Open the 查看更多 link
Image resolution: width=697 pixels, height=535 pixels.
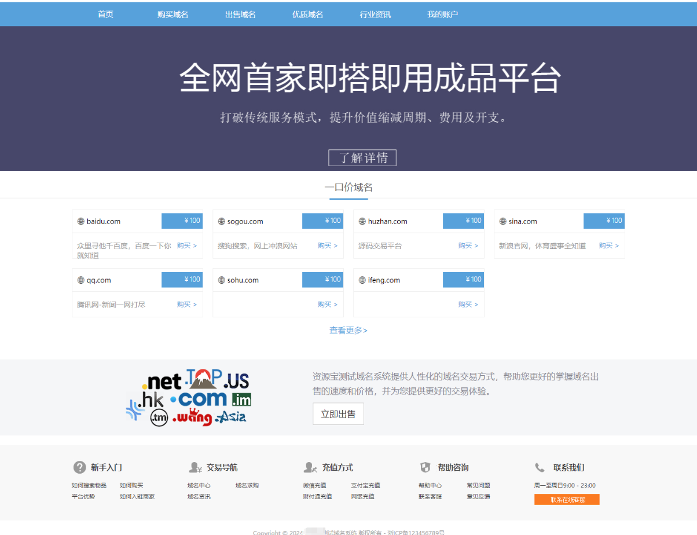pyautogui.click(x=348, y=330)
